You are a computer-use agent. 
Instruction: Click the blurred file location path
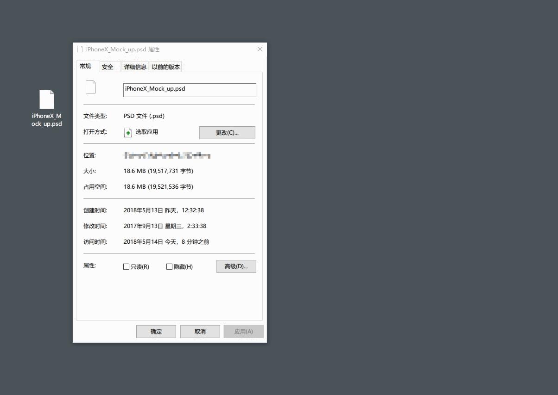click(167, 155)
